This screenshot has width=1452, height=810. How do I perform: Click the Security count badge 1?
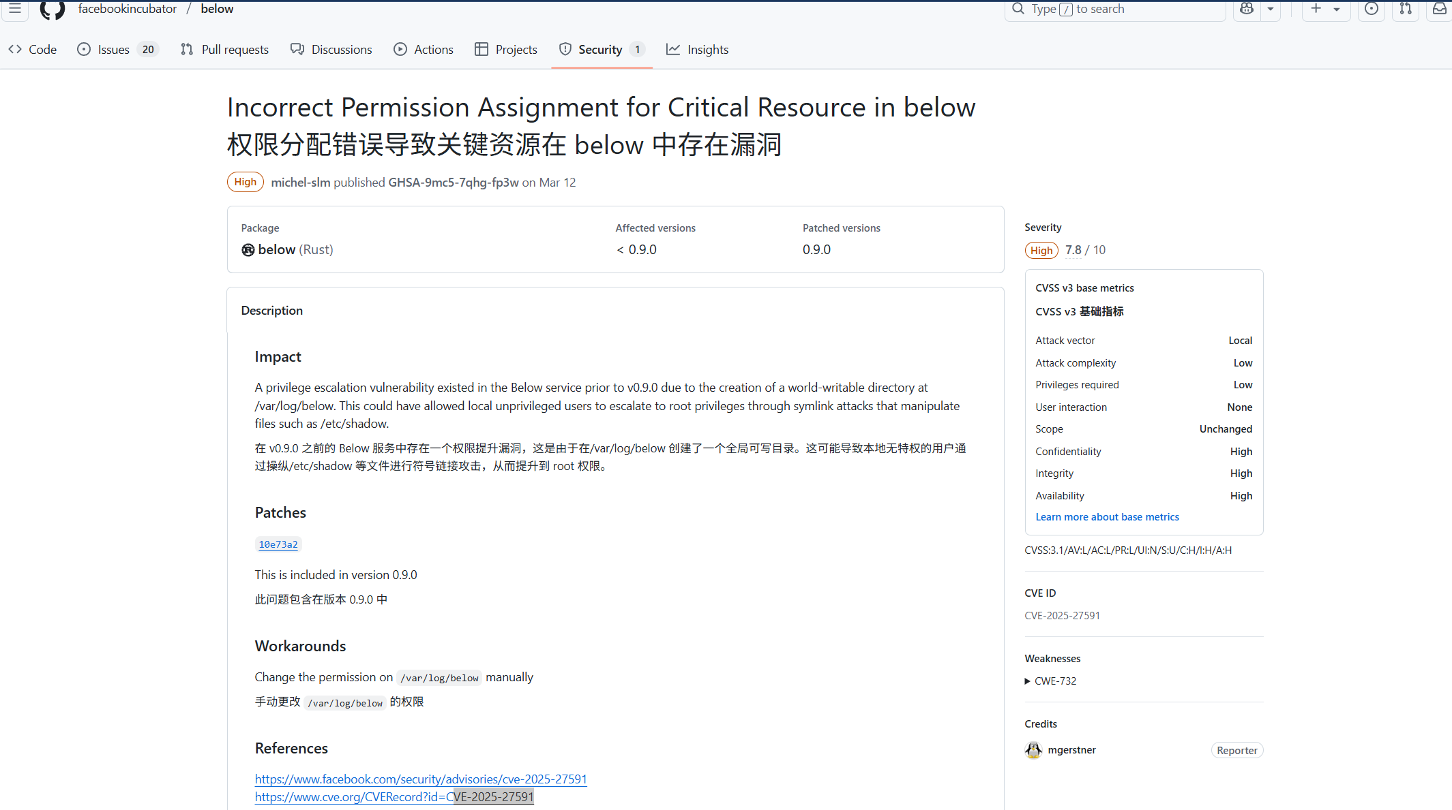point(637,50)
